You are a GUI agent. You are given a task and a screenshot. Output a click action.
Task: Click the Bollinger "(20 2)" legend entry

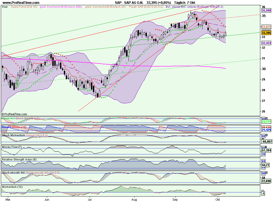tap(219, 7)
